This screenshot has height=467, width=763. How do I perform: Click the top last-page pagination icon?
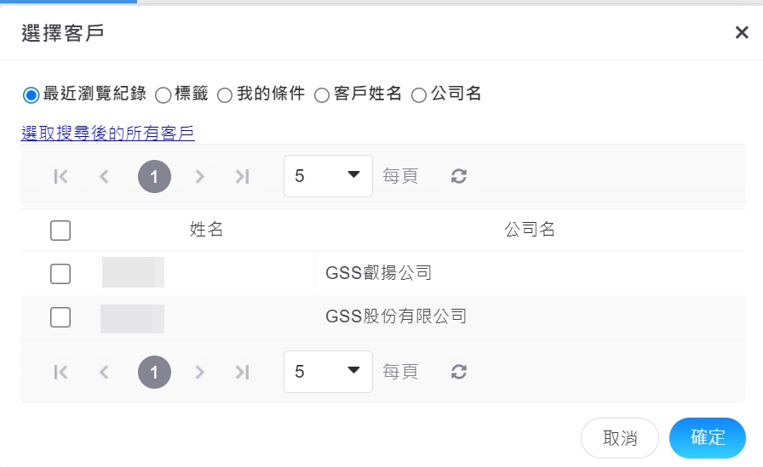(243, 176)
